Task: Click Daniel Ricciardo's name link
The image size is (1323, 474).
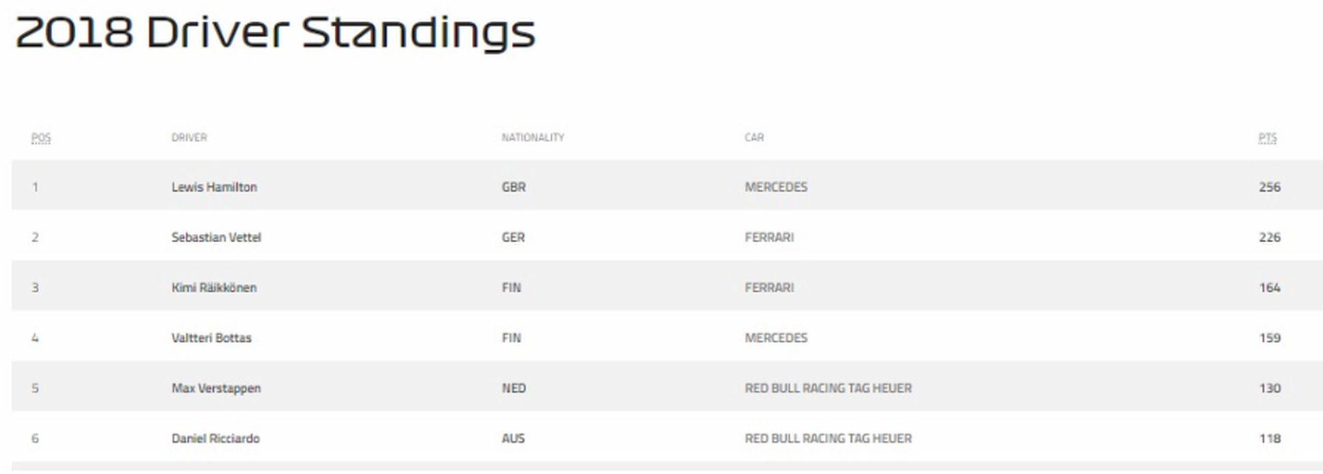Action: [x=215, y=439]
